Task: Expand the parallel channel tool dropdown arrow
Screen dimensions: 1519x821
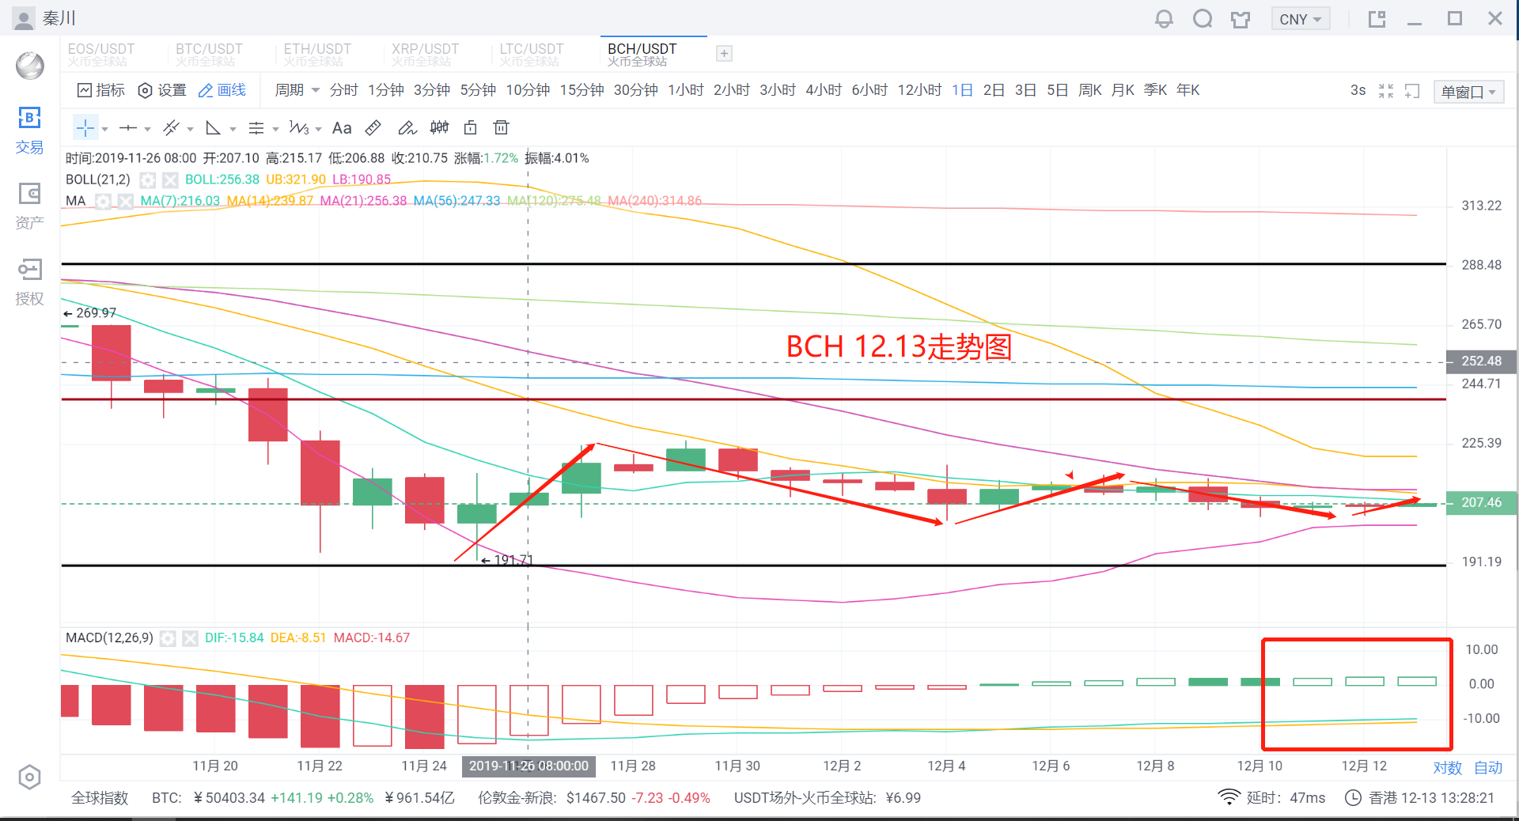Action: click(x=190, y=129)
